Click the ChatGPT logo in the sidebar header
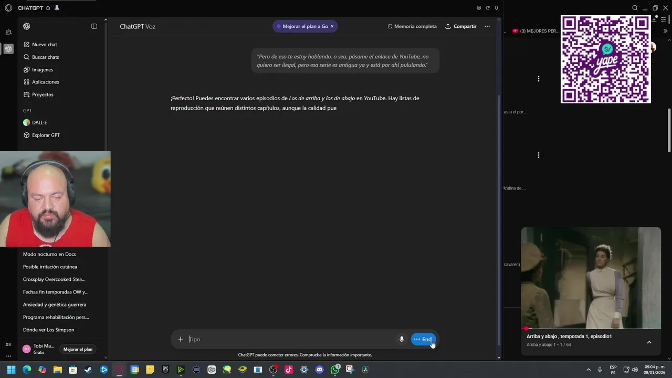 pyautogui.click(x=27, y=26)
